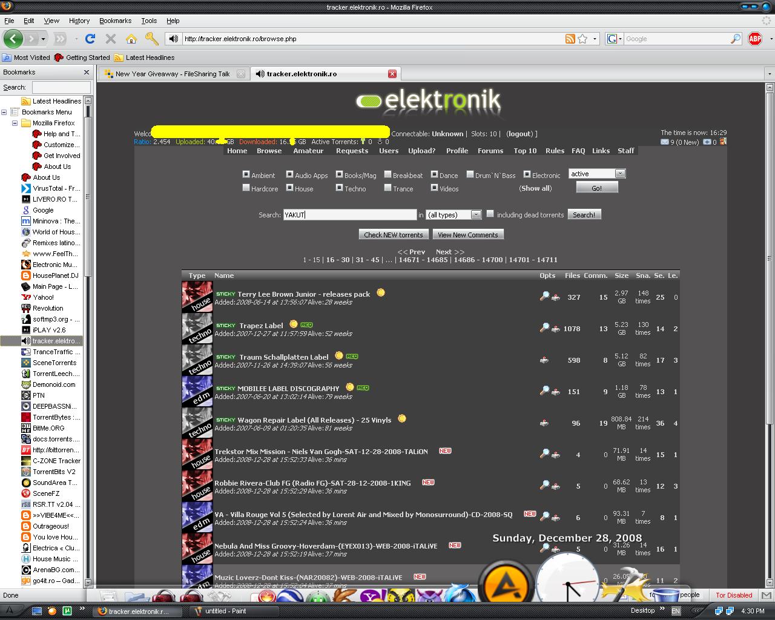Go to the Firefox home page icon

point(131,39)
